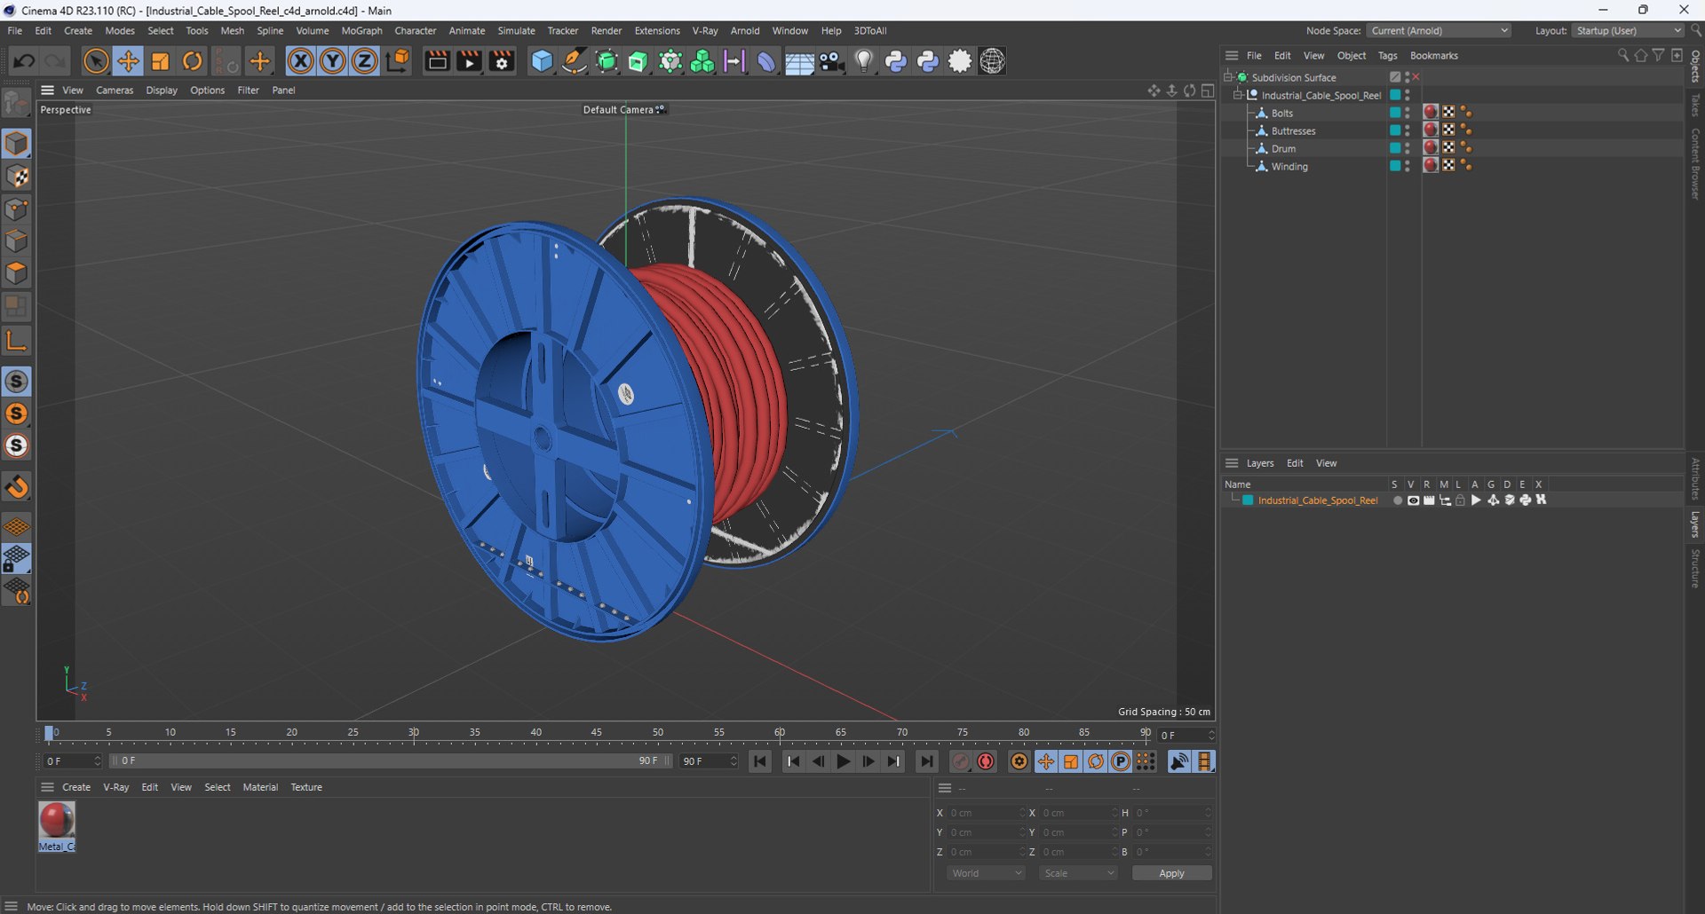Select the Buttresses object
This screenshot has height=914, width=1705.
[x=1293, y=130]
